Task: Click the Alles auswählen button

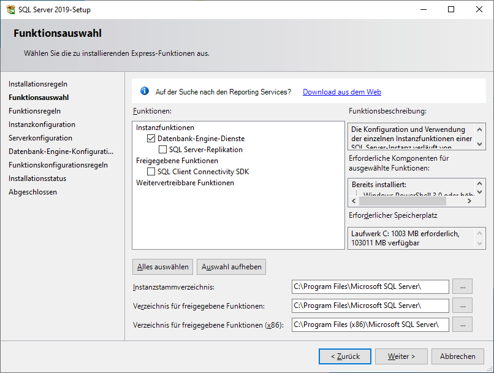Action: pyautogui.click(x=162, y=267)
